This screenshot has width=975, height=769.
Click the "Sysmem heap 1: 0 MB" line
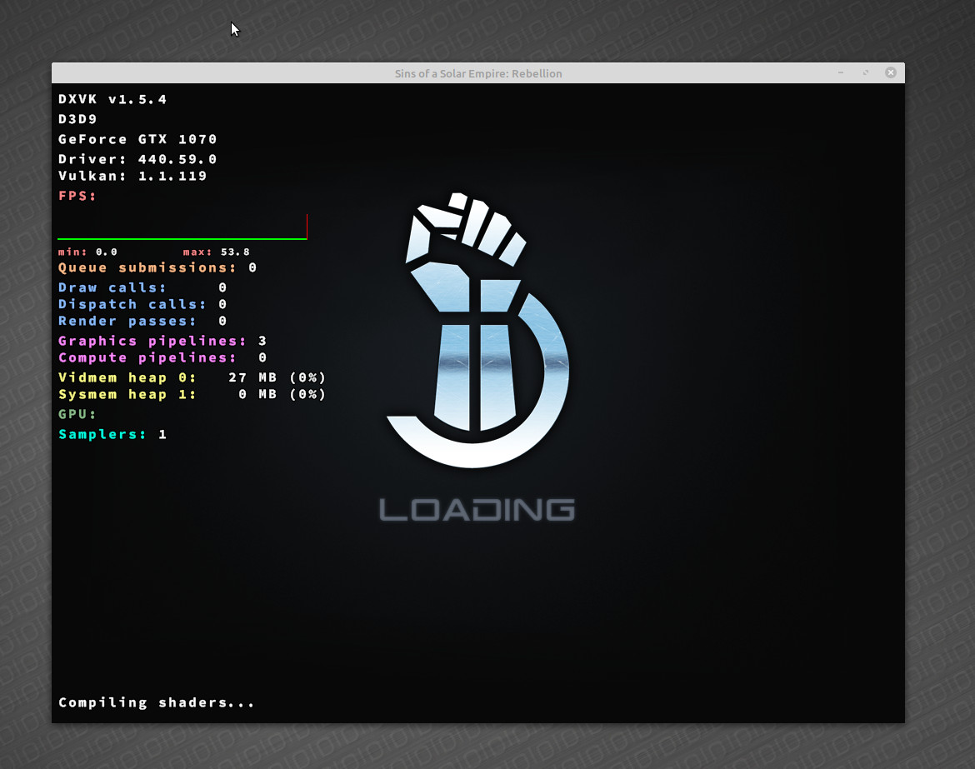coord(192,395)
